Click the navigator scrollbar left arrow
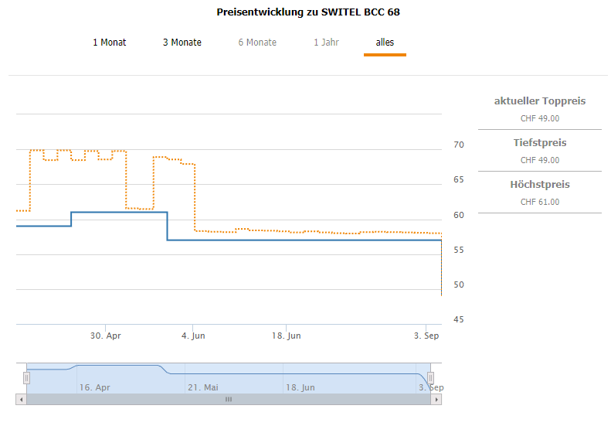611x443 pixels. [20, 399]
